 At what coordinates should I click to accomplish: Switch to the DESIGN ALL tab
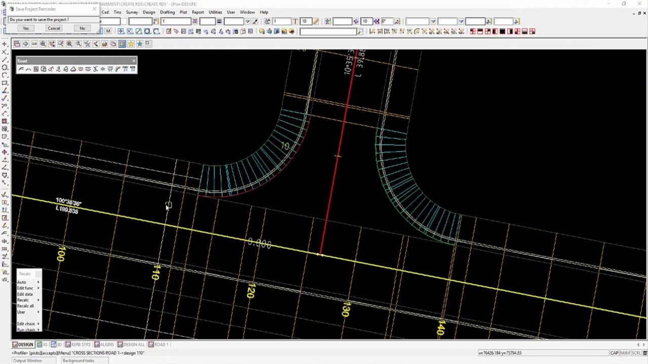131,344
